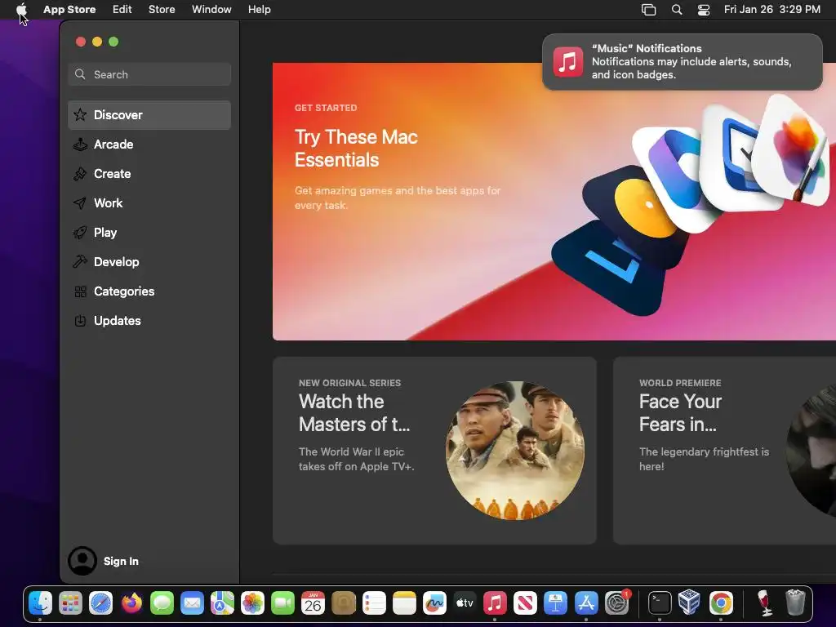Open Spotlight search in menu bar
The image size is (836, 627).
677,10
